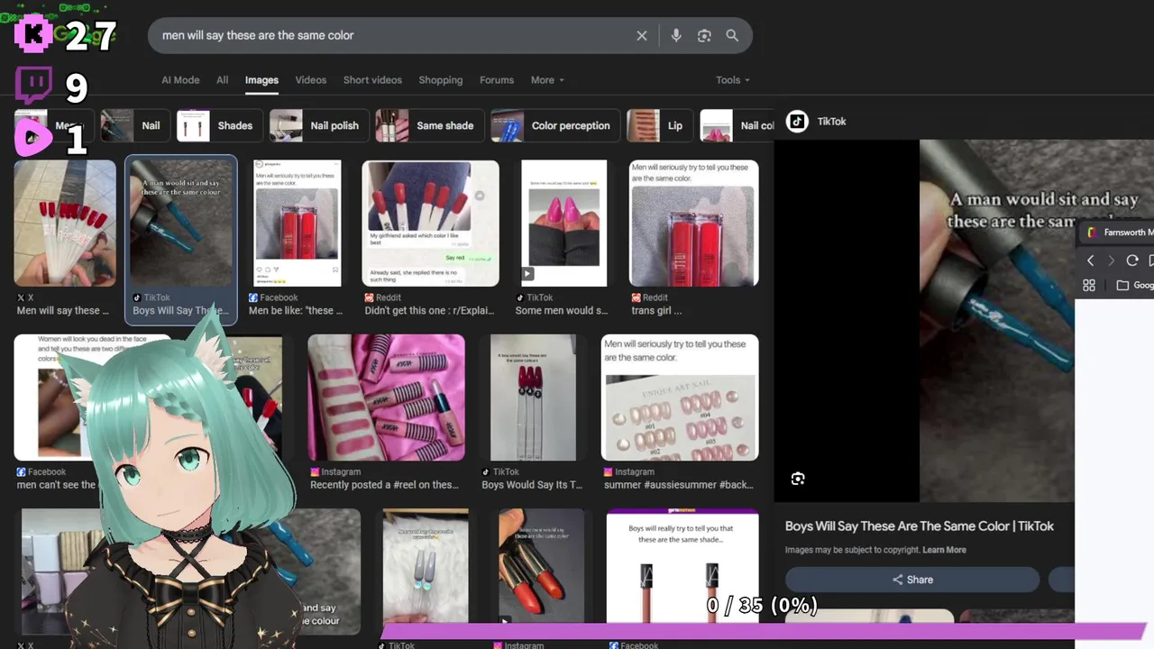Open the X red nail swatches thumbnail
This screenshot has height=649, width=1154.
click(x=65, y=224)
